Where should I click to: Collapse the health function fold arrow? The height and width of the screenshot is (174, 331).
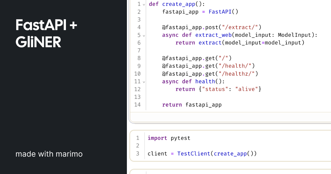pos(144,82)
